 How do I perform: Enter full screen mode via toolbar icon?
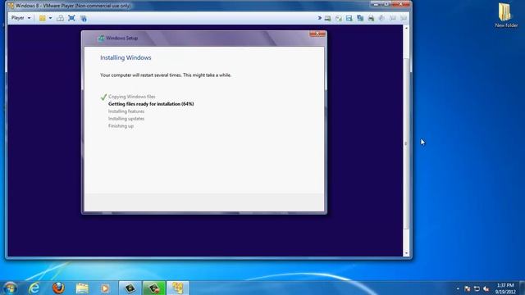pos(71,18)
